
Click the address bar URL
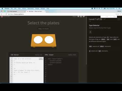pos(17,14)
